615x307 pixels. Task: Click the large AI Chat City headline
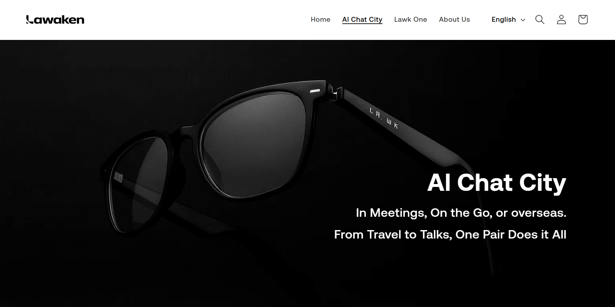pos(496,183)
